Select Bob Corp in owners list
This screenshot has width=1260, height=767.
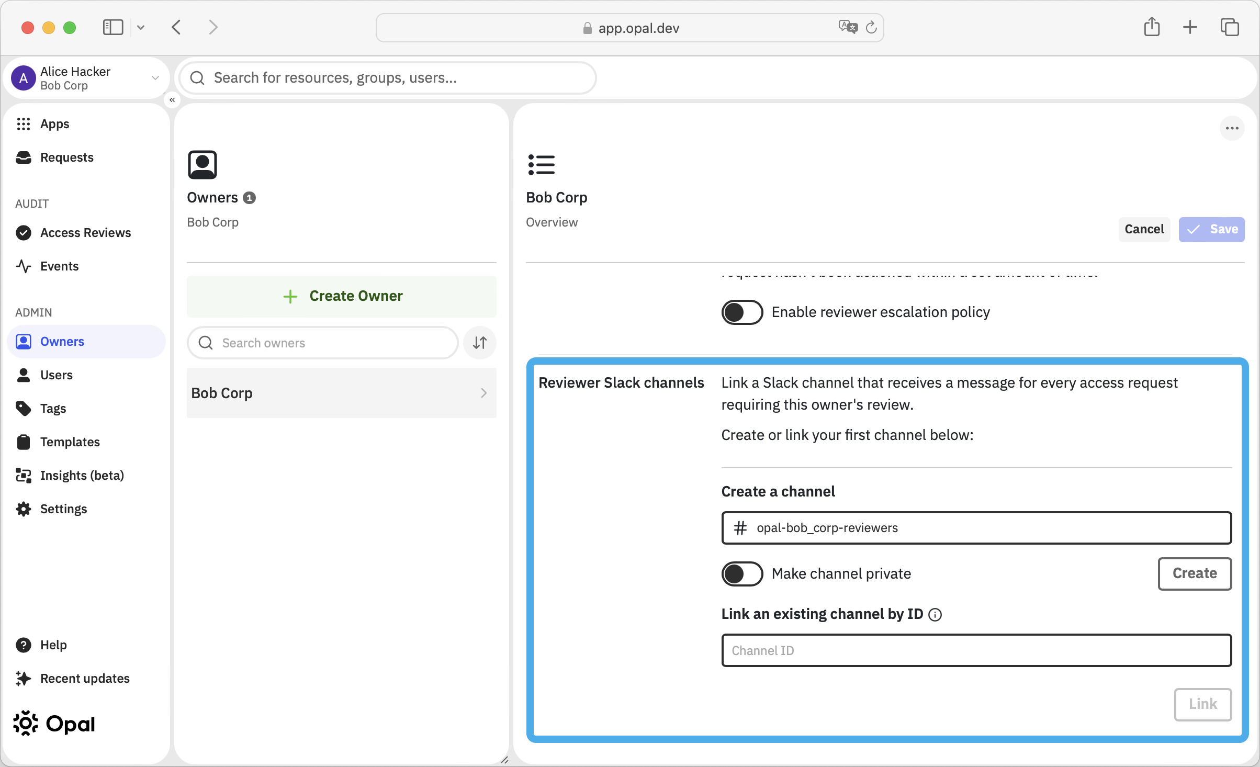point(342,393)
